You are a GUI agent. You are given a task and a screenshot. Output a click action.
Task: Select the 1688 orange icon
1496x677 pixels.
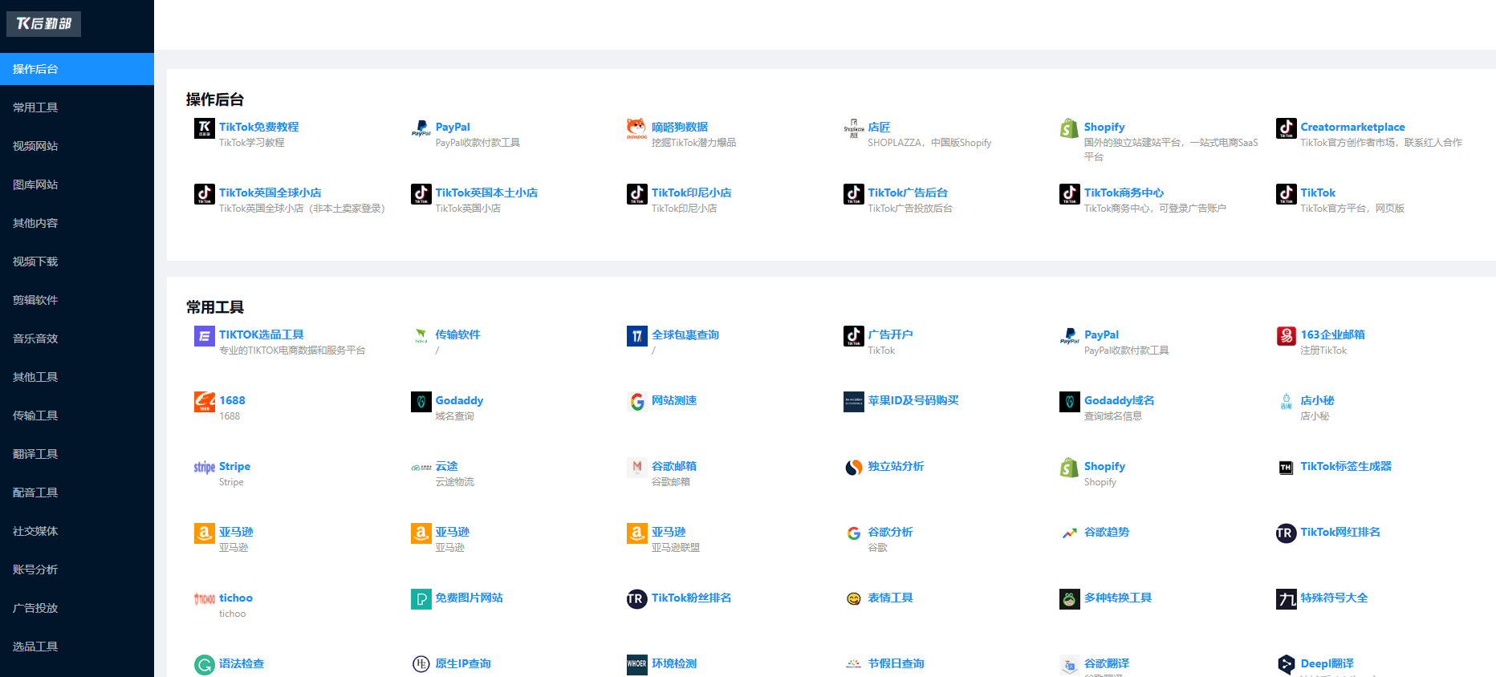pos(205,402)
